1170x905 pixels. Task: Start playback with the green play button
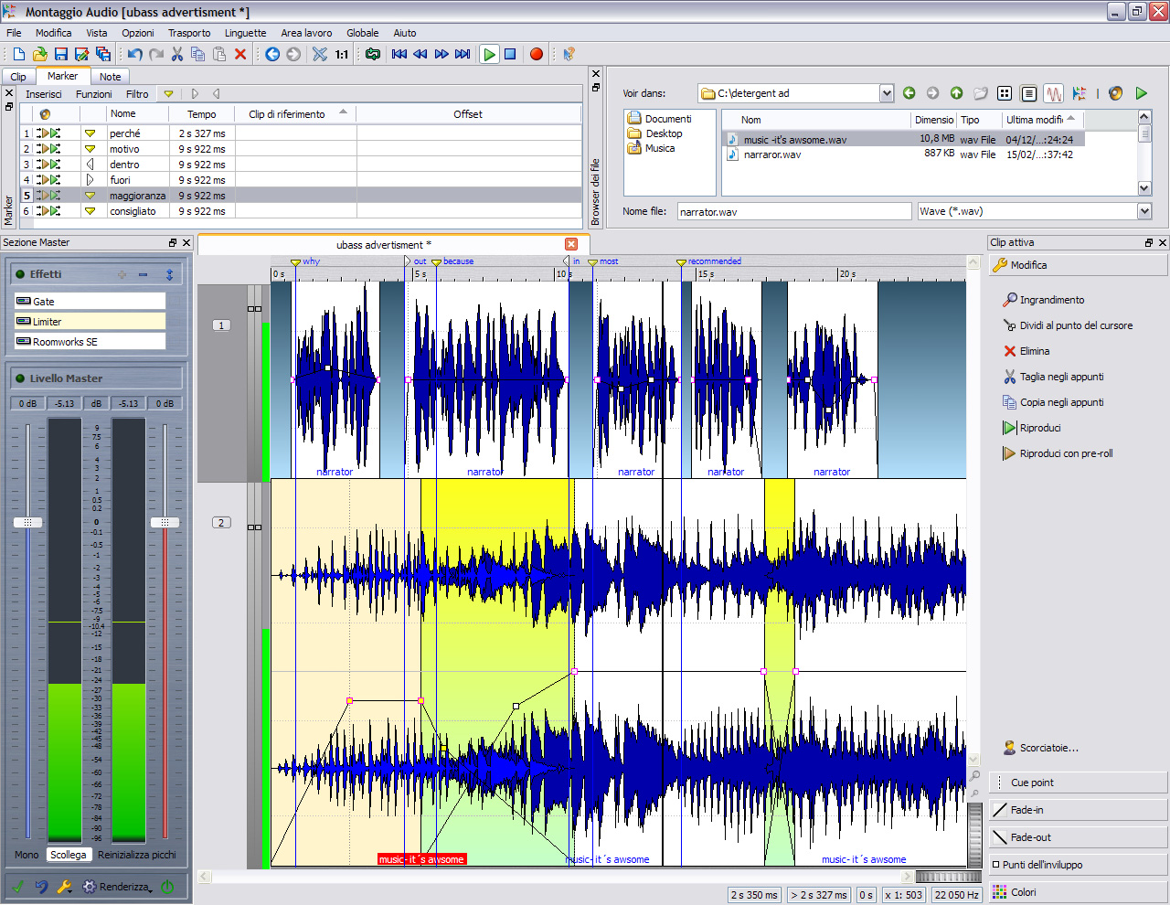489,54
